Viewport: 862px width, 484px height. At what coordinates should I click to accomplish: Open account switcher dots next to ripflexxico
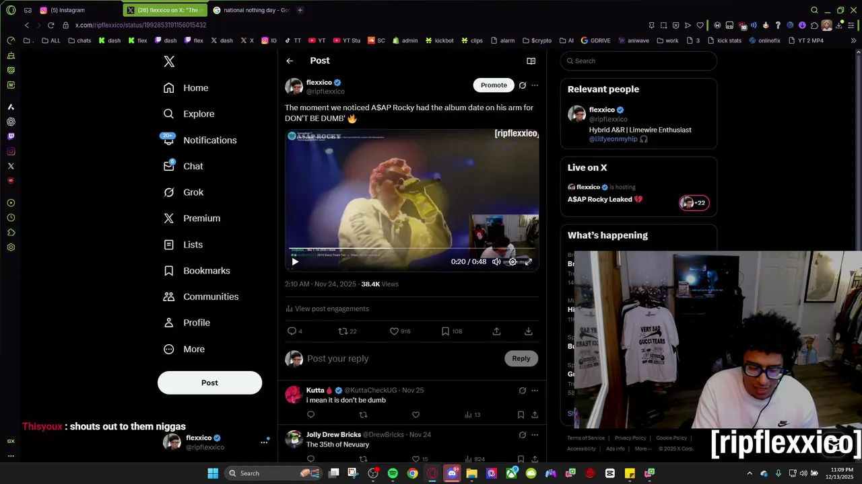coord(264,442)
